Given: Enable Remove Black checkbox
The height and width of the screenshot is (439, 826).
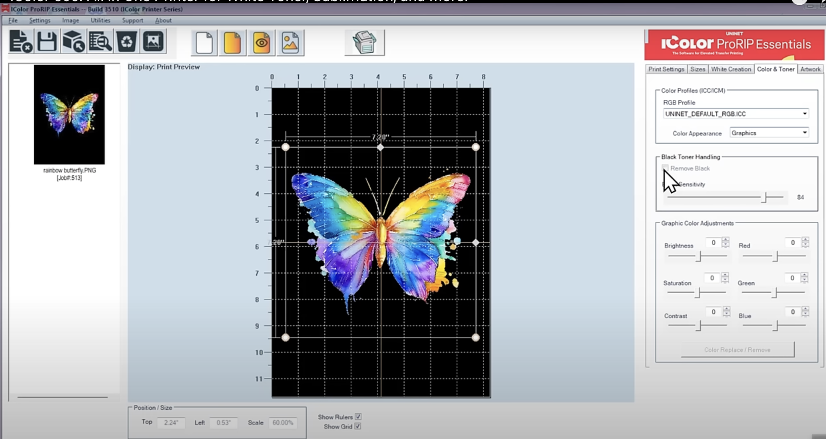Looking at the screenshot, I should point(665,168).
